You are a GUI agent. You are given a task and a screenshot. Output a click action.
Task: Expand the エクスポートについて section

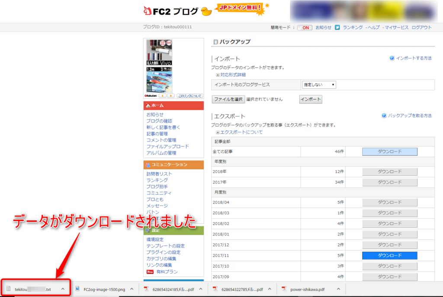217,132
